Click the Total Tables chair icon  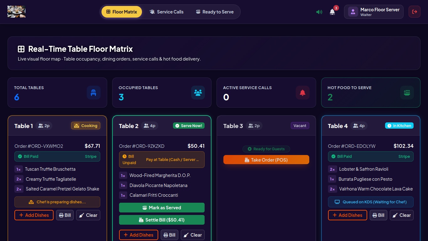click(x=93, y=93)
